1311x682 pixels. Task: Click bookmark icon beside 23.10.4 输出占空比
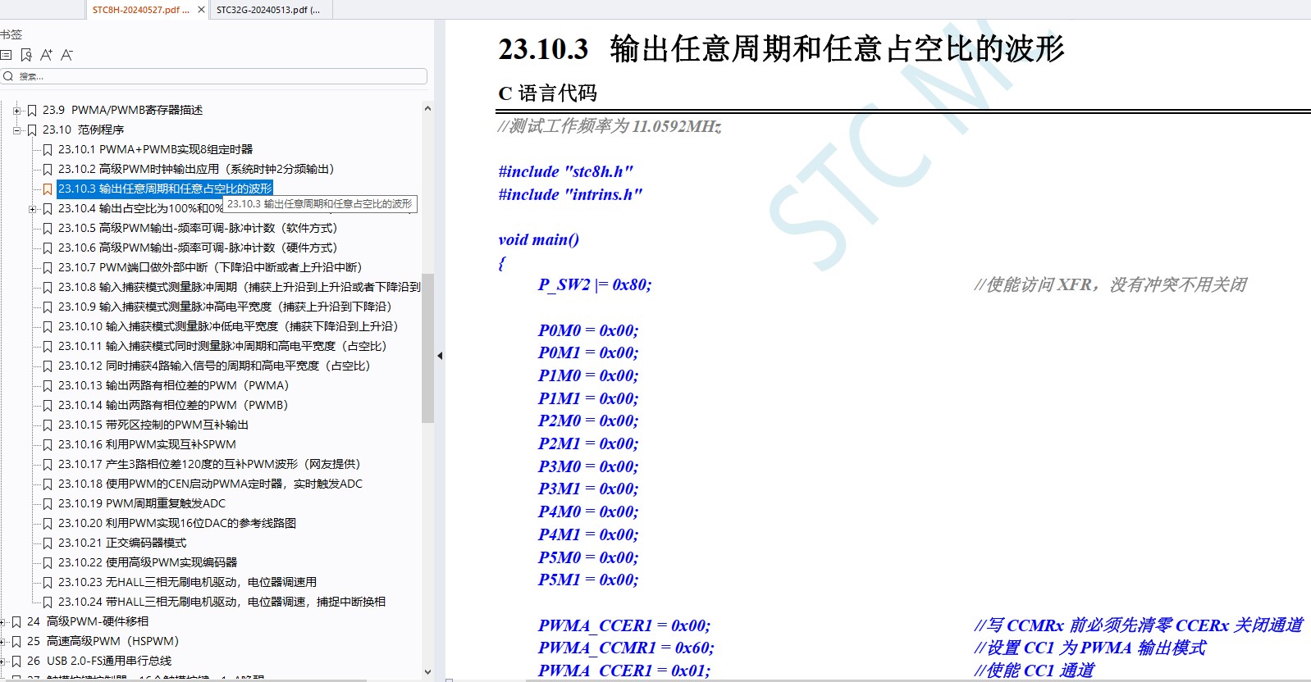click(x=48, y=208)
